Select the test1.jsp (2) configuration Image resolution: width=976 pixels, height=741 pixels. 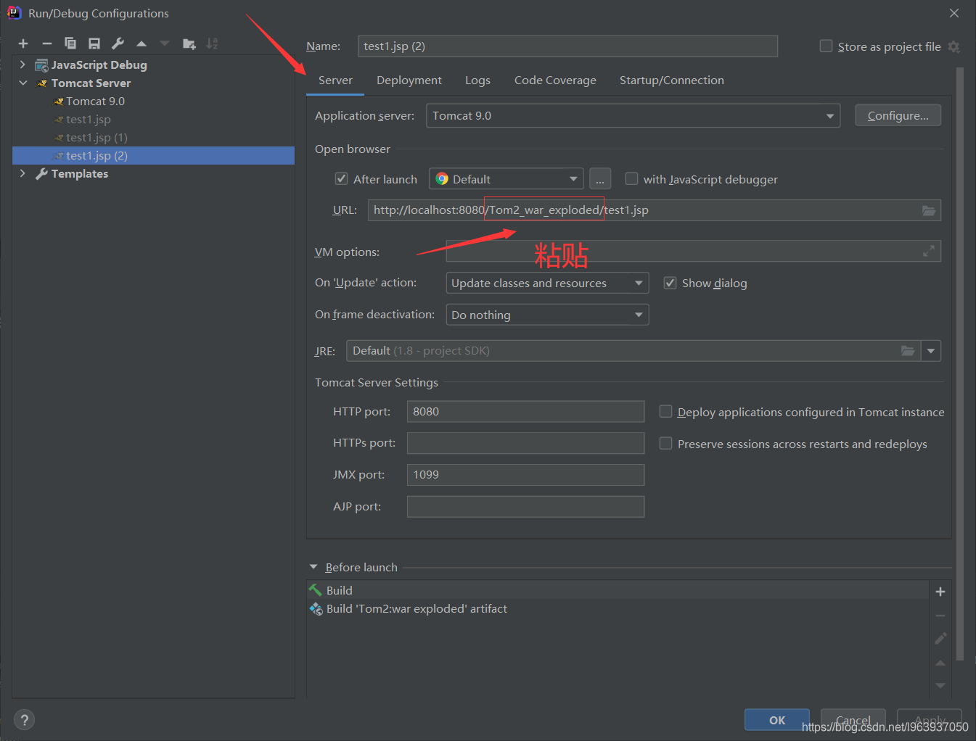pyautogui.click(x=153, y=156)
